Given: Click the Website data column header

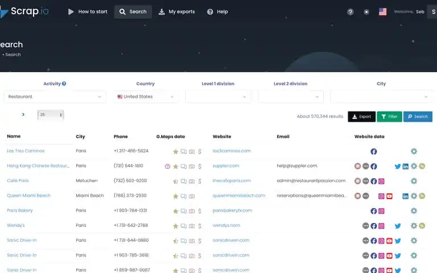Looking at the screenshot, I should [369, 136].
